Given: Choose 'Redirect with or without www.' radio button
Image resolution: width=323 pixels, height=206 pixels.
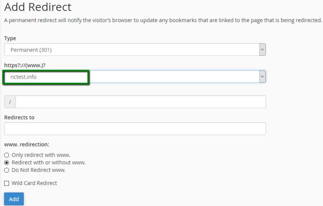Looking at the screenshot, I should click(6, 163).
